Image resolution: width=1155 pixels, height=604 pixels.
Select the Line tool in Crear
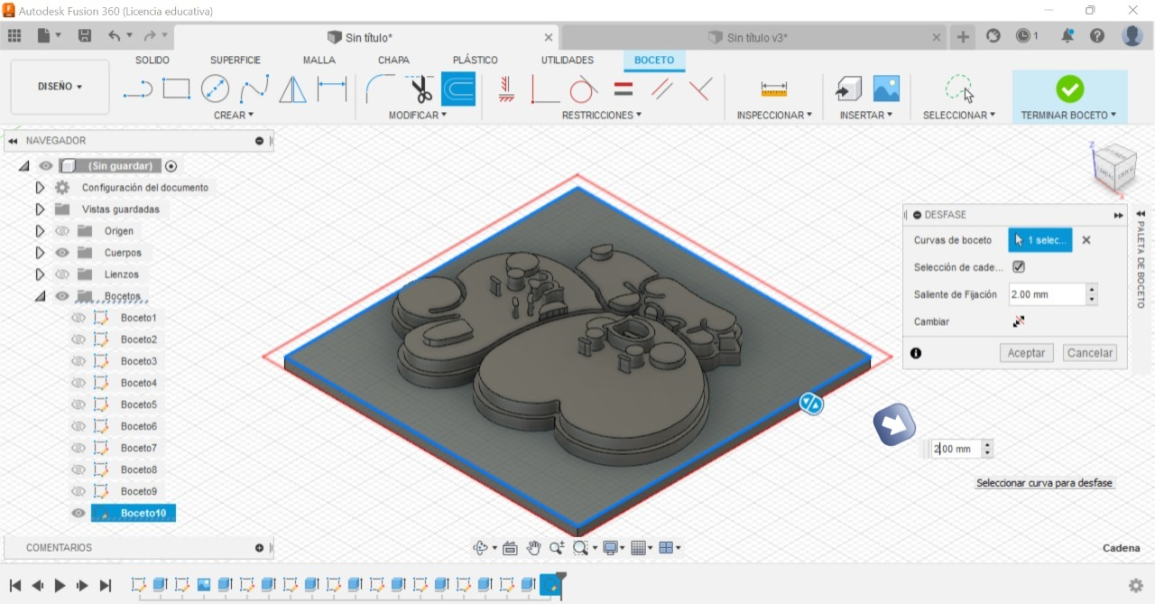(x=137, y=88)
